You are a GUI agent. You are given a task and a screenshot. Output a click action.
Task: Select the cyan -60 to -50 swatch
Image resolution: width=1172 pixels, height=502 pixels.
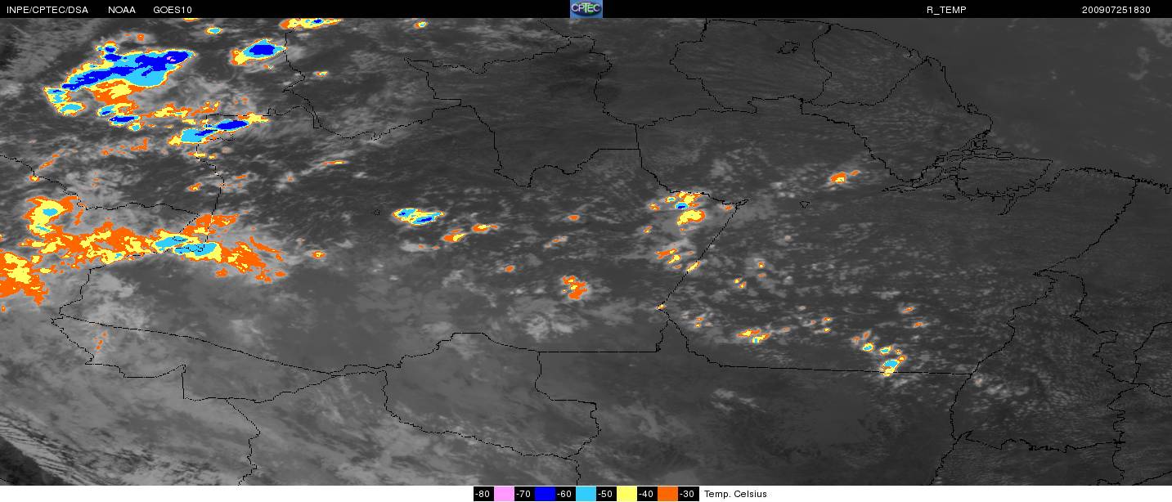pos(586,494)
